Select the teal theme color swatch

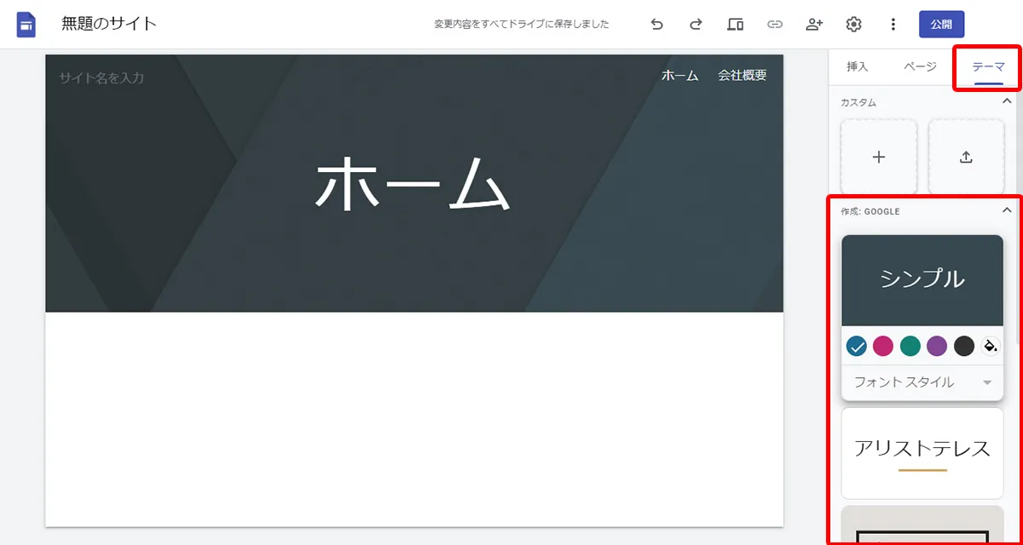[910, 346]
